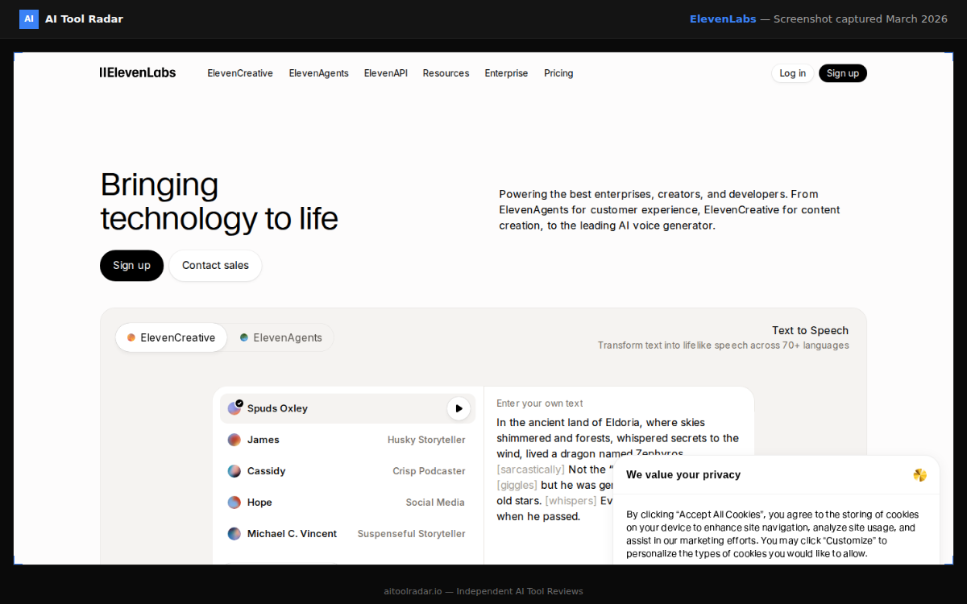The height and width of the screenshot is (604, 967).
Task: Select the Cassidy Crisp Podcaster voice
Action: click(x=347, y=471)
